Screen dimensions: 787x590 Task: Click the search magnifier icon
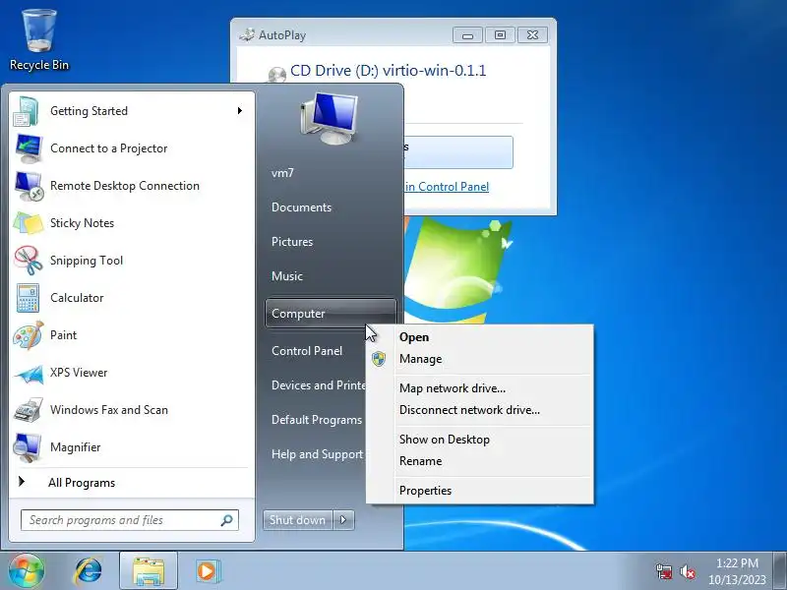pos(227,520)
